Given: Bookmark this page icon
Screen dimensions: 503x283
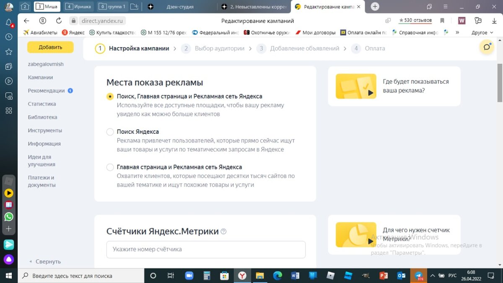Looking at the screenshot, I should 442,21.
